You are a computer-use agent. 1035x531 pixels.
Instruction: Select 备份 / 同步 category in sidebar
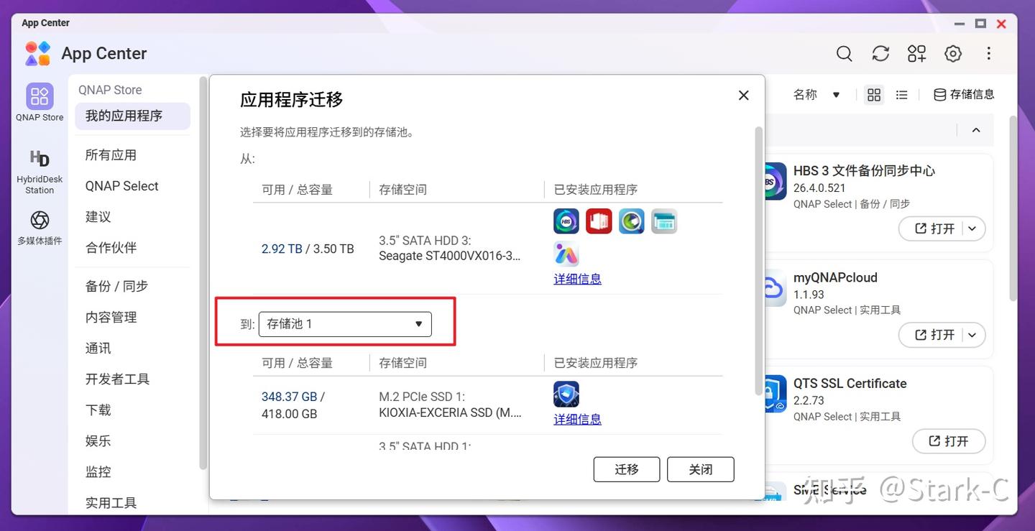pos(116,286)
